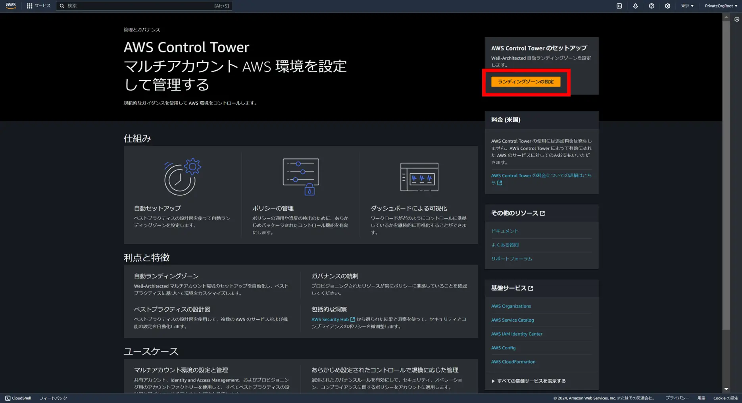Screen dimensions: 742x403
Task: Open the AWS home logo
Action: click(x=11, y=6)
